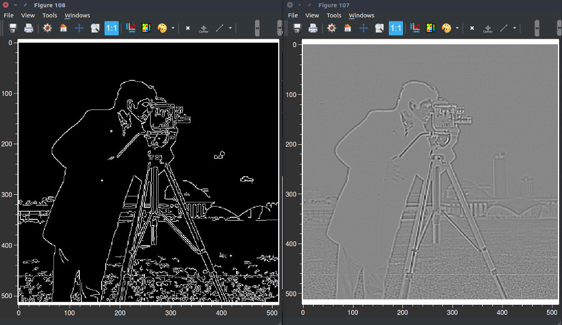The image size is (562, 325).
Task: Show hidden toolbar items in Figure 107
Action: pyautogui.click(x=537, y=28)
